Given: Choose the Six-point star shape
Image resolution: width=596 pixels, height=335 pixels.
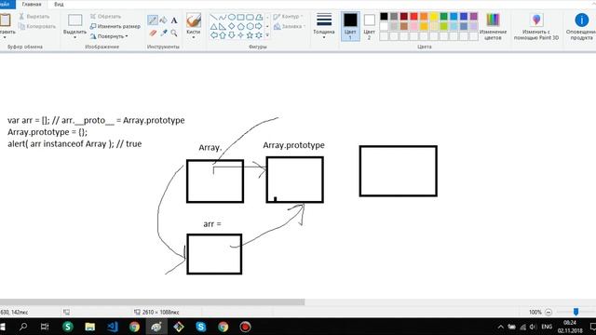Looking at the screenshot, I should 259,35.
